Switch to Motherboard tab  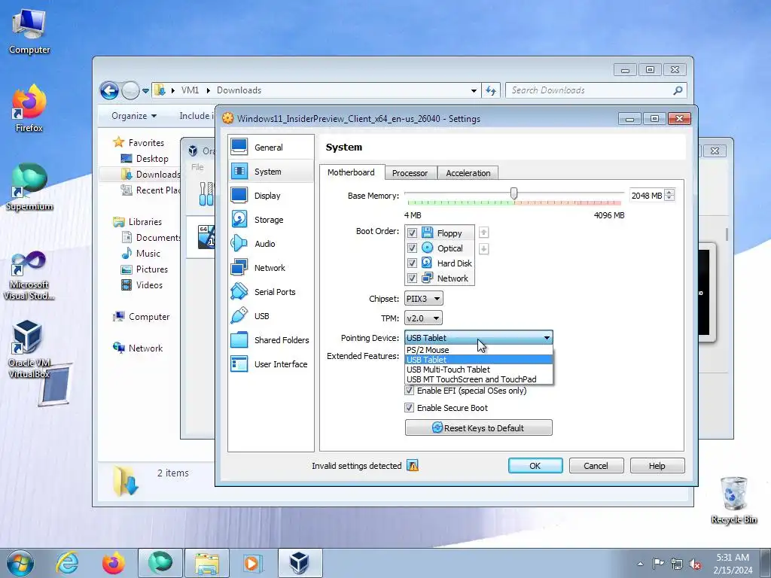pyautogui.click(x=351, y=172)
